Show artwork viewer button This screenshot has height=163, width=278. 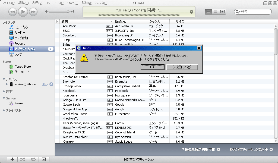coord(44,159)
